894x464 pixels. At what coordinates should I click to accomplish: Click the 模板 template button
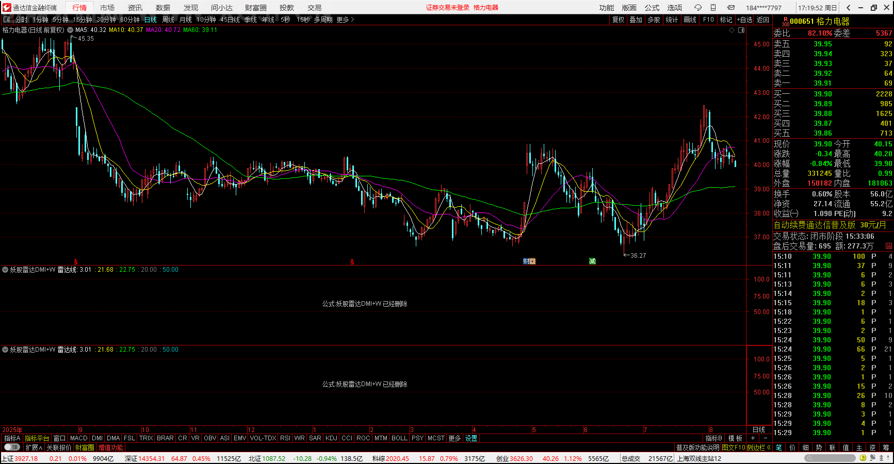pyautogui.click(x=735, y=438)
